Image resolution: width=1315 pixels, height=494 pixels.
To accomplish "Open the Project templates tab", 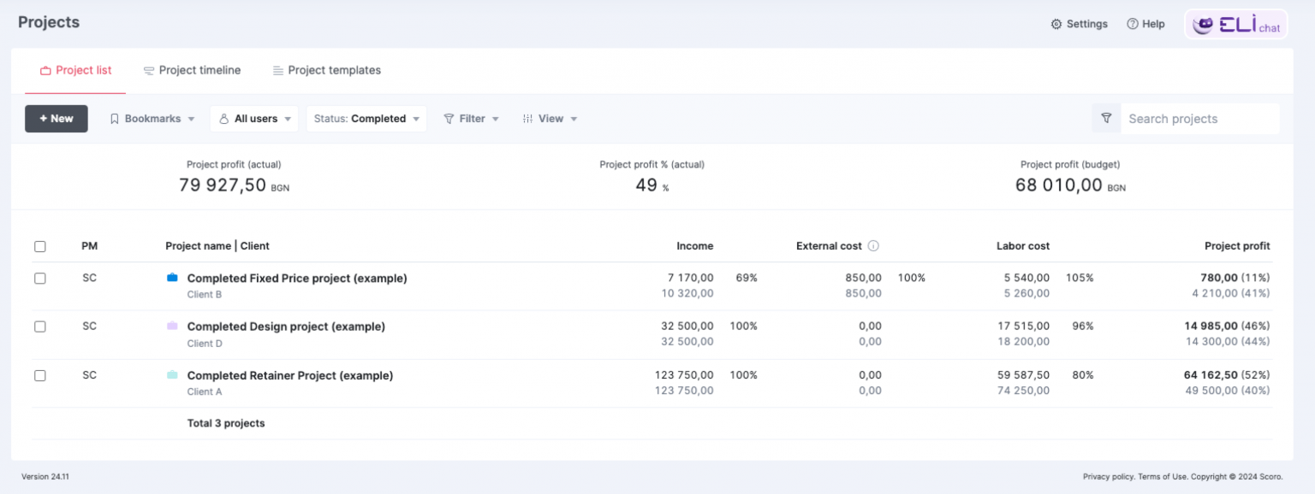I will pos(326,70).
